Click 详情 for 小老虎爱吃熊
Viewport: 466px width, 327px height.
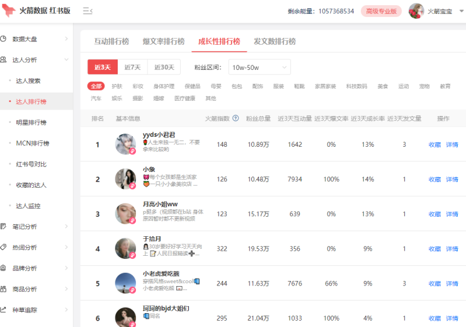[x=452, y=284]
